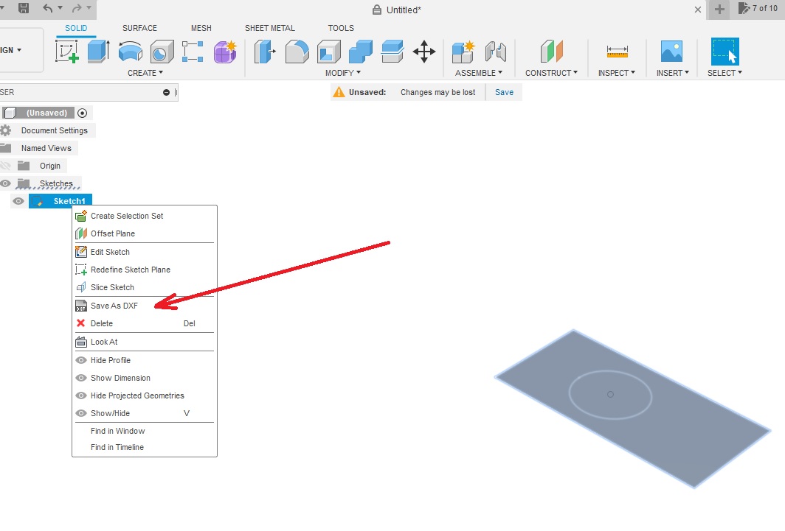Click the Save link in unsaved warning

pyautogui.click(x=504, y=92)
